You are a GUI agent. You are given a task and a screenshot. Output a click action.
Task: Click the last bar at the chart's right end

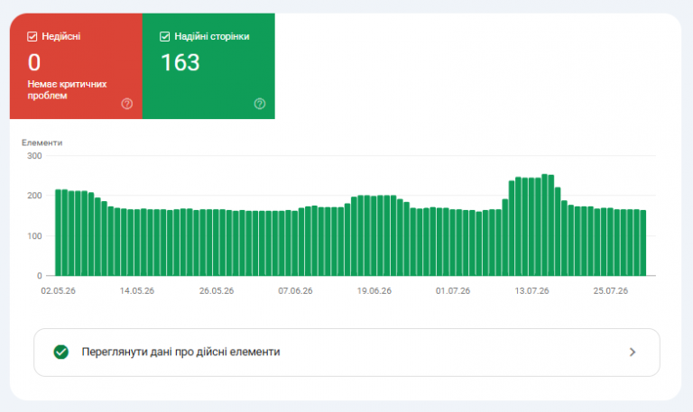643,243
